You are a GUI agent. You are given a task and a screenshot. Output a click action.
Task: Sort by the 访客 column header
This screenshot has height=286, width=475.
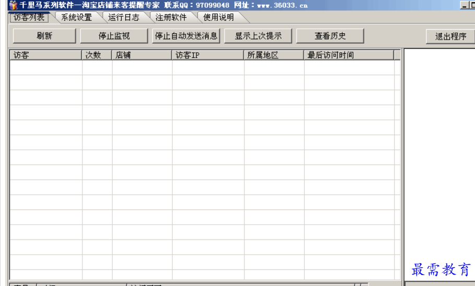46,55
